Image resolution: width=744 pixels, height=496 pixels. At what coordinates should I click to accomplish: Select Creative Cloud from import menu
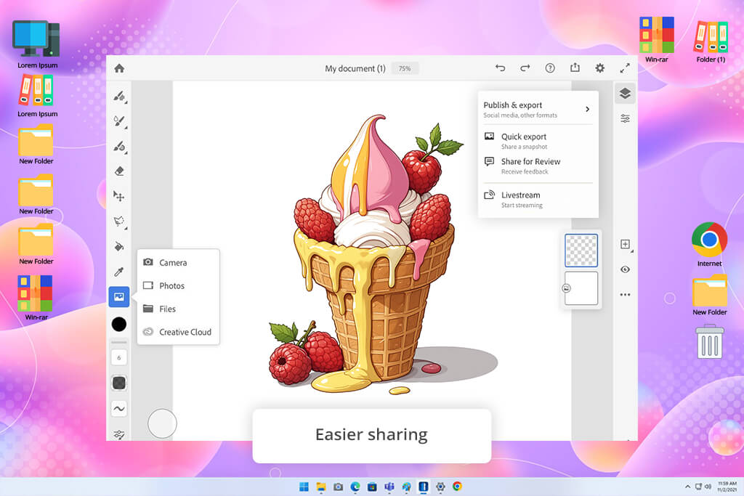tap(185, 332)
